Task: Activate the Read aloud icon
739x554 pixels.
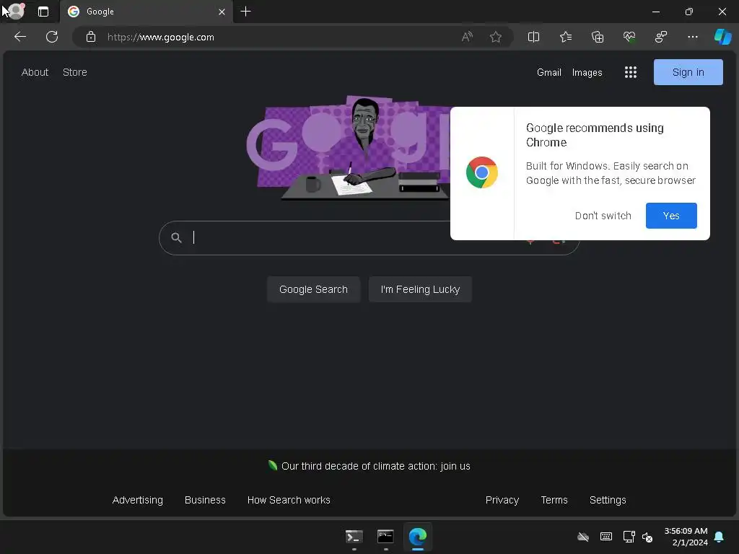Action: coord(467,37)
